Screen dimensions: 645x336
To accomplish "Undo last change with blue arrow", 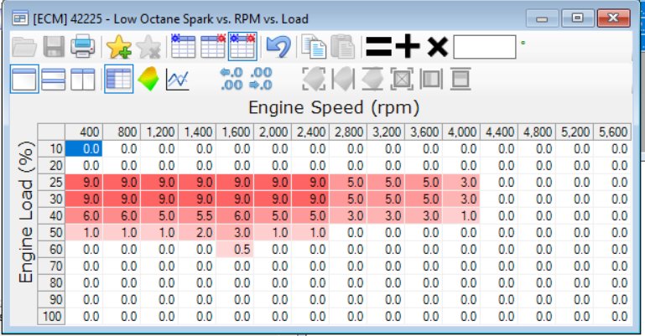I will point(278,46).
